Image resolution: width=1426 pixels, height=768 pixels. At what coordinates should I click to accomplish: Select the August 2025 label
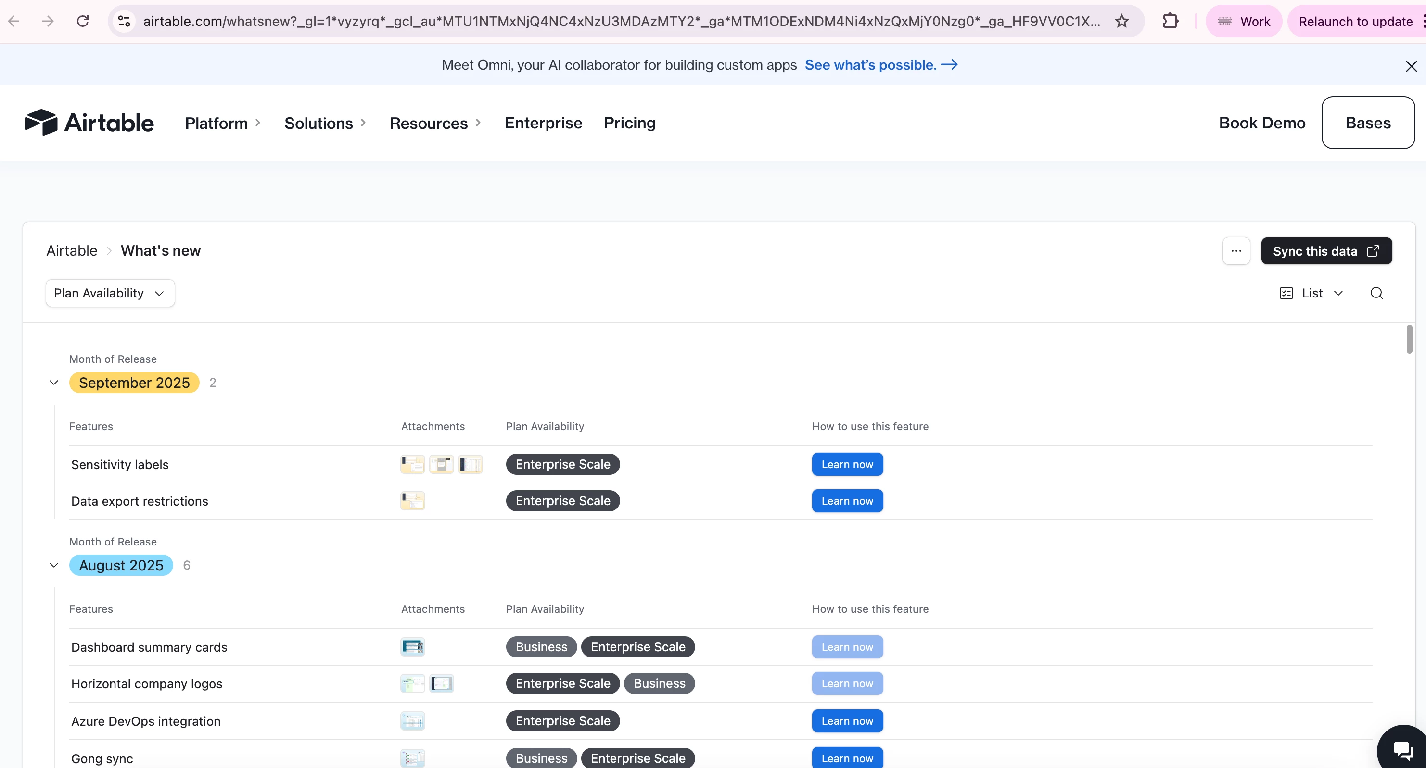click(x=121, y=565)
